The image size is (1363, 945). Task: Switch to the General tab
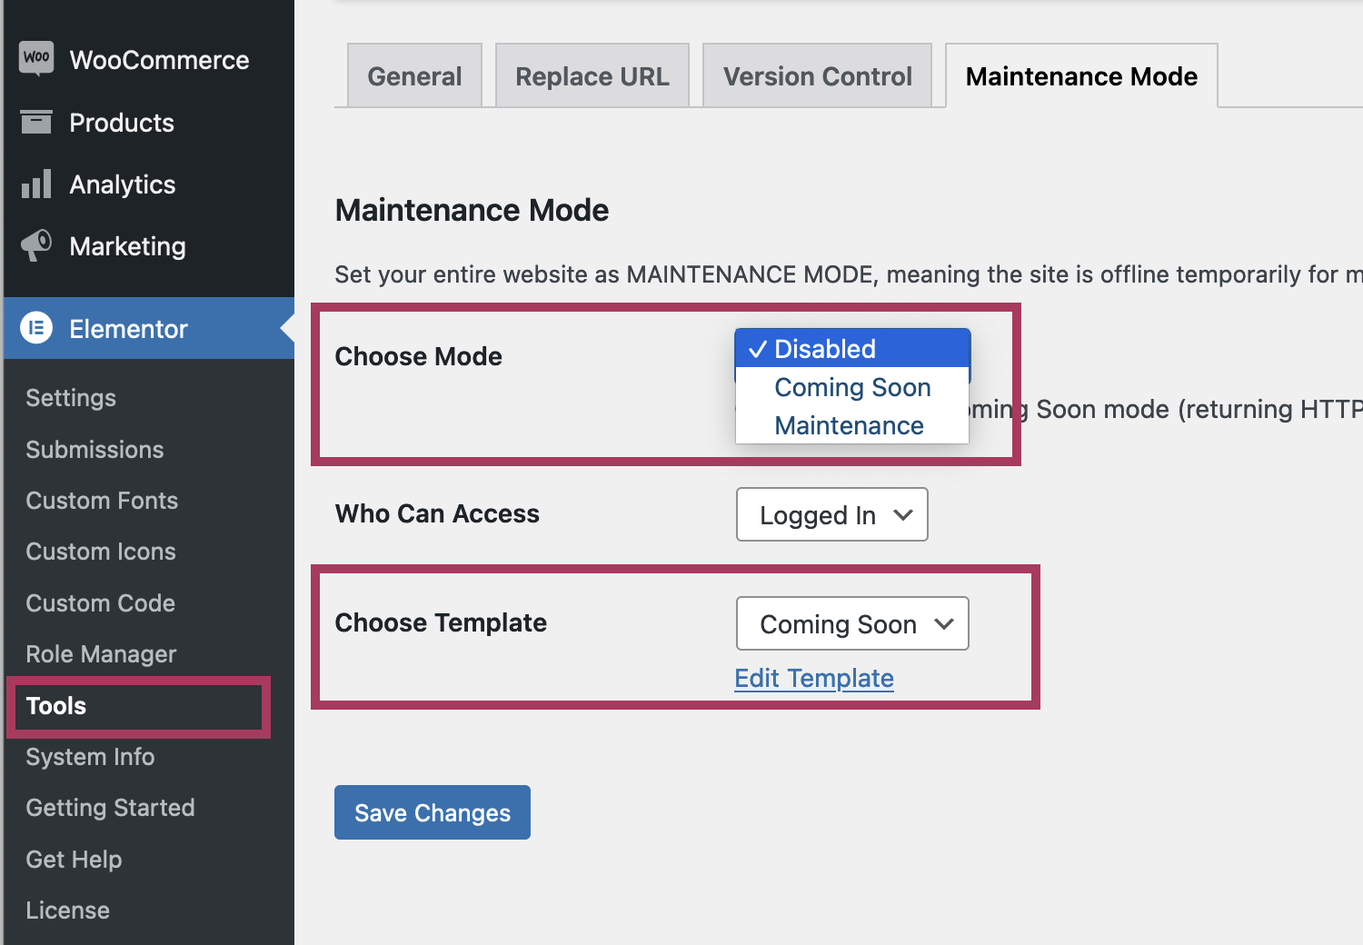tap(414, 76)
